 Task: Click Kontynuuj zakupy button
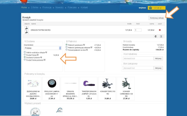point(157,18)
